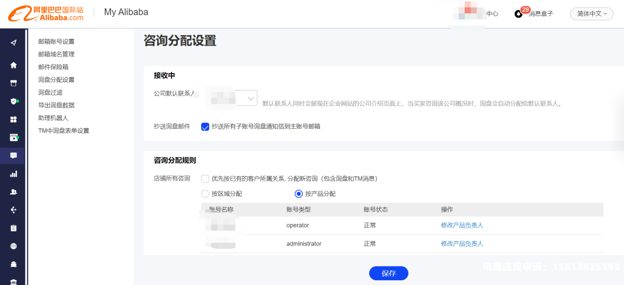Expand the 简体中文 language selector

point(592,14)
